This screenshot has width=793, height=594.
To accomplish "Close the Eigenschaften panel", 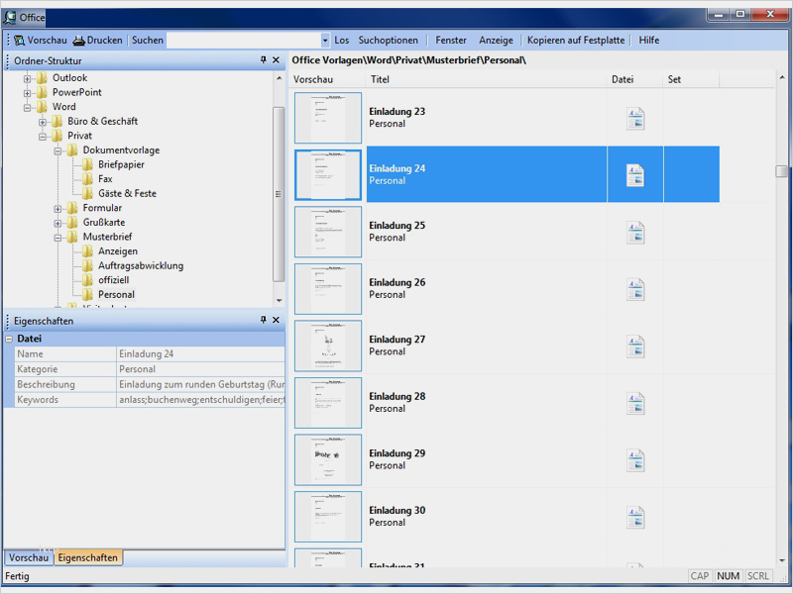I will [x=276, y=321].
